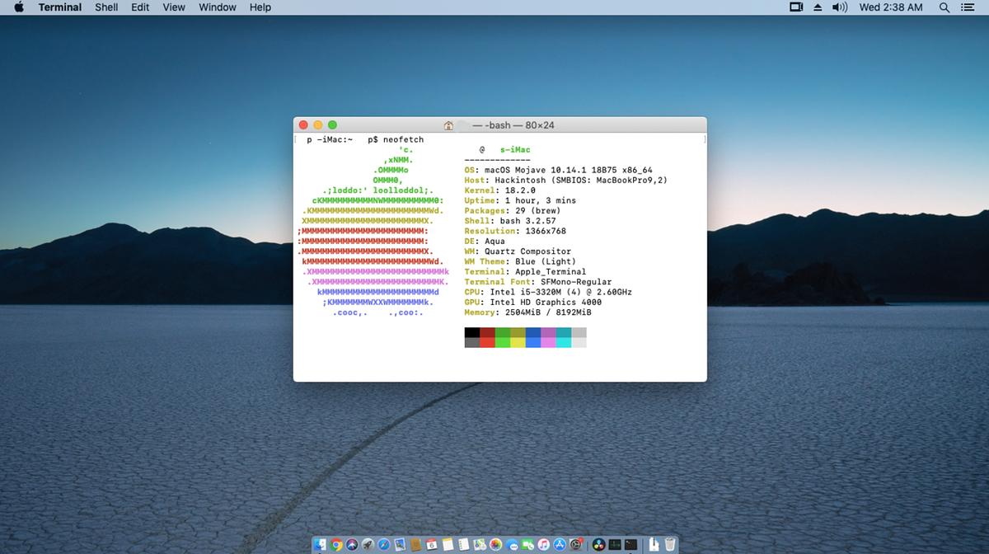989x554 pixels.
Task: Open Finder from the dock
Action: pos(320,544)
